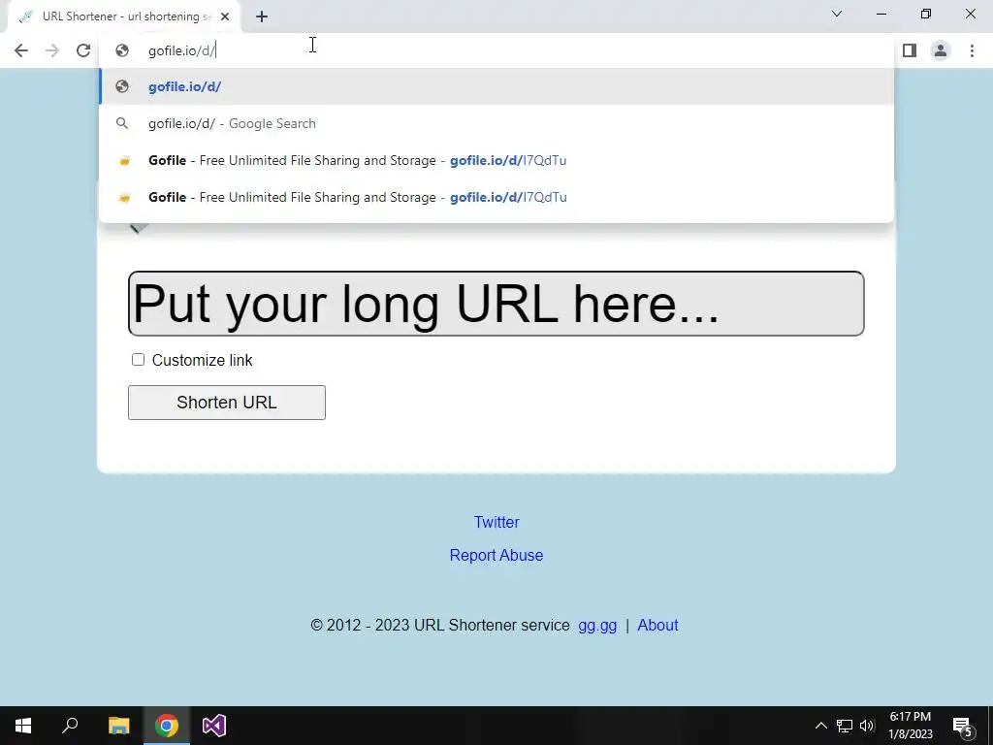
Task: Open the Chrome profile avatar
Action: (x=941, y=50)
